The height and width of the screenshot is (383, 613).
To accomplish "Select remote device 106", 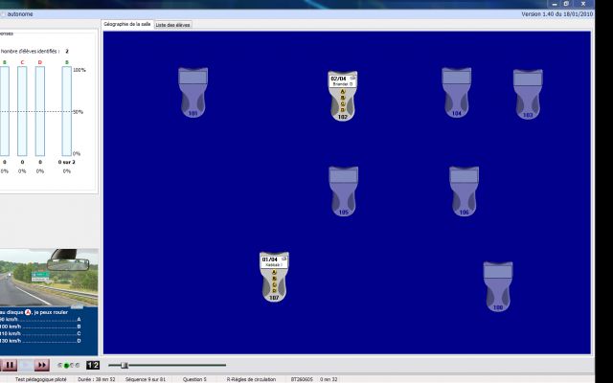I will 464,191.
